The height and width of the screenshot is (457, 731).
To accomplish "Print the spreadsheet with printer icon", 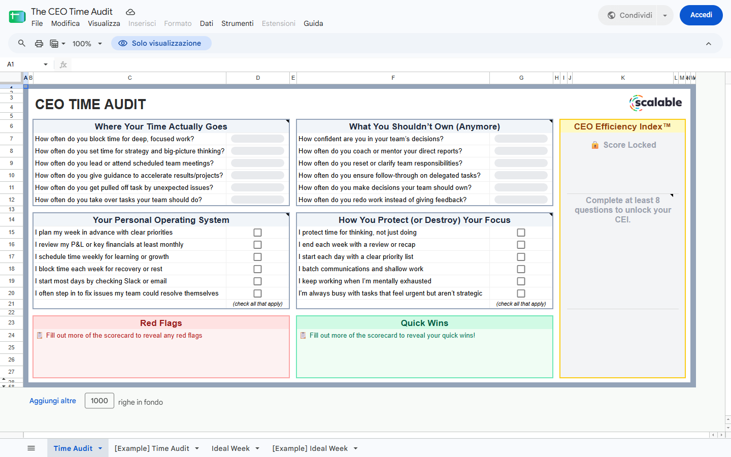I will click(x=39, y=44).
